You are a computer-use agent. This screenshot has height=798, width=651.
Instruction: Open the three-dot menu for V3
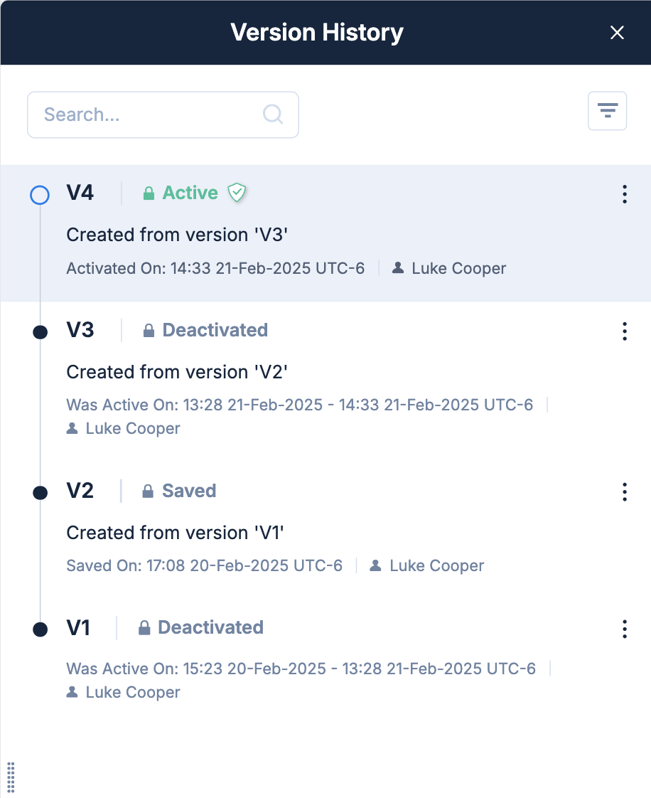point(625,331)
